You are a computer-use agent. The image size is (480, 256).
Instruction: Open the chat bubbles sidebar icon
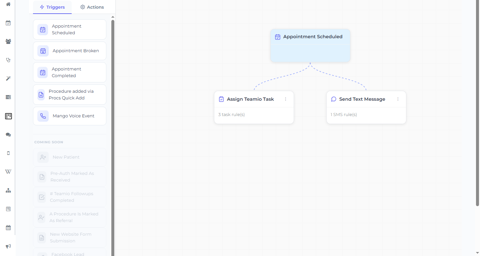click(x=8, y=135)
